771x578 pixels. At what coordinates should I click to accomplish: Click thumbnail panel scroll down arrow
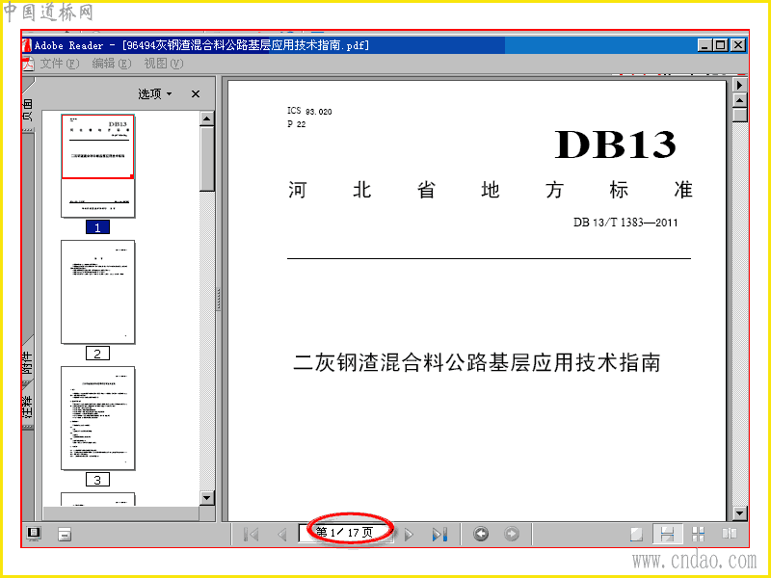[207, 498]
